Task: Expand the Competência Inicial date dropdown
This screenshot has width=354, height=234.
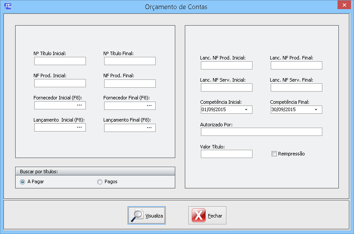Action: coord(246,109)
